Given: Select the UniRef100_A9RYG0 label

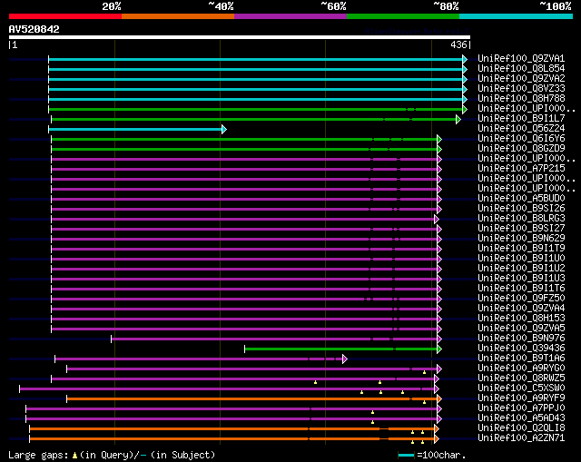Looking at the screenshot, I should coord(521,369).
